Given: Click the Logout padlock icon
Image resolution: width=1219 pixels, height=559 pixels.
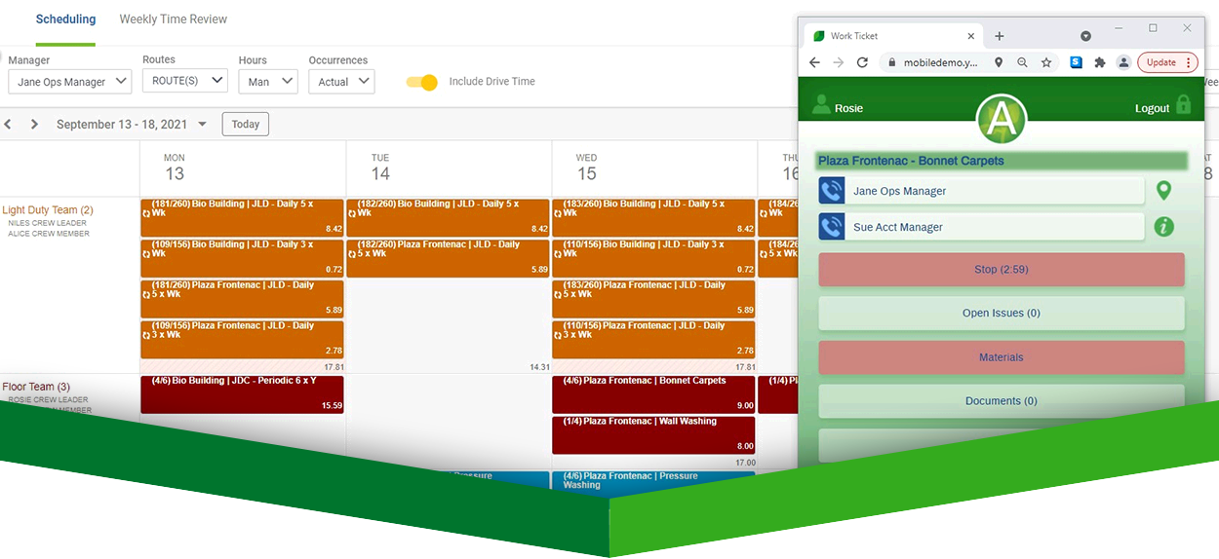Looking at the screenshot, I should 1183,105.
